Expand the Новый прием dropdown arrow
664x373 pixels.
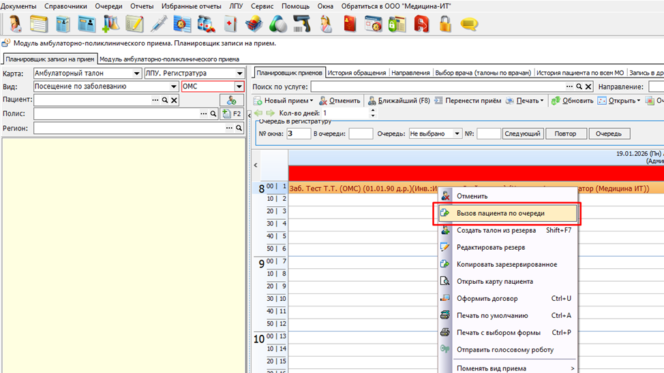coord(312,101)
